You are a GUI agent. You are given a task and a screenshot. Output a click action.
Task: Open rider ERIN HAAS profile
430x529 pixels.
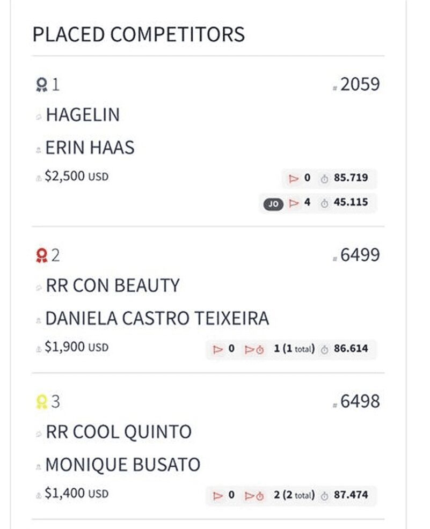coord(90,148)
